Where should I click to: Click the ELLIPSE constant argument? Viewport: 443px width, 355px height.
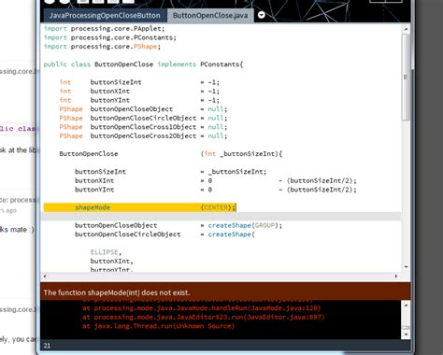click(106, 252)
